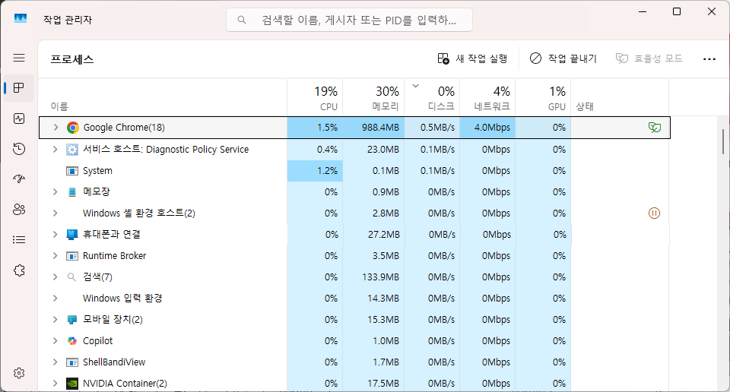The width and height of the screenshot is (730, 392).
Task: Click the process search input field
Action: pyautogui.click(x=349, y=20)
